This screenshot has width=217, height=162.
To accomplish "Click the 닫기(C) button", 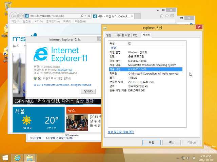I will pyautogui.click(x=88, y=91).
